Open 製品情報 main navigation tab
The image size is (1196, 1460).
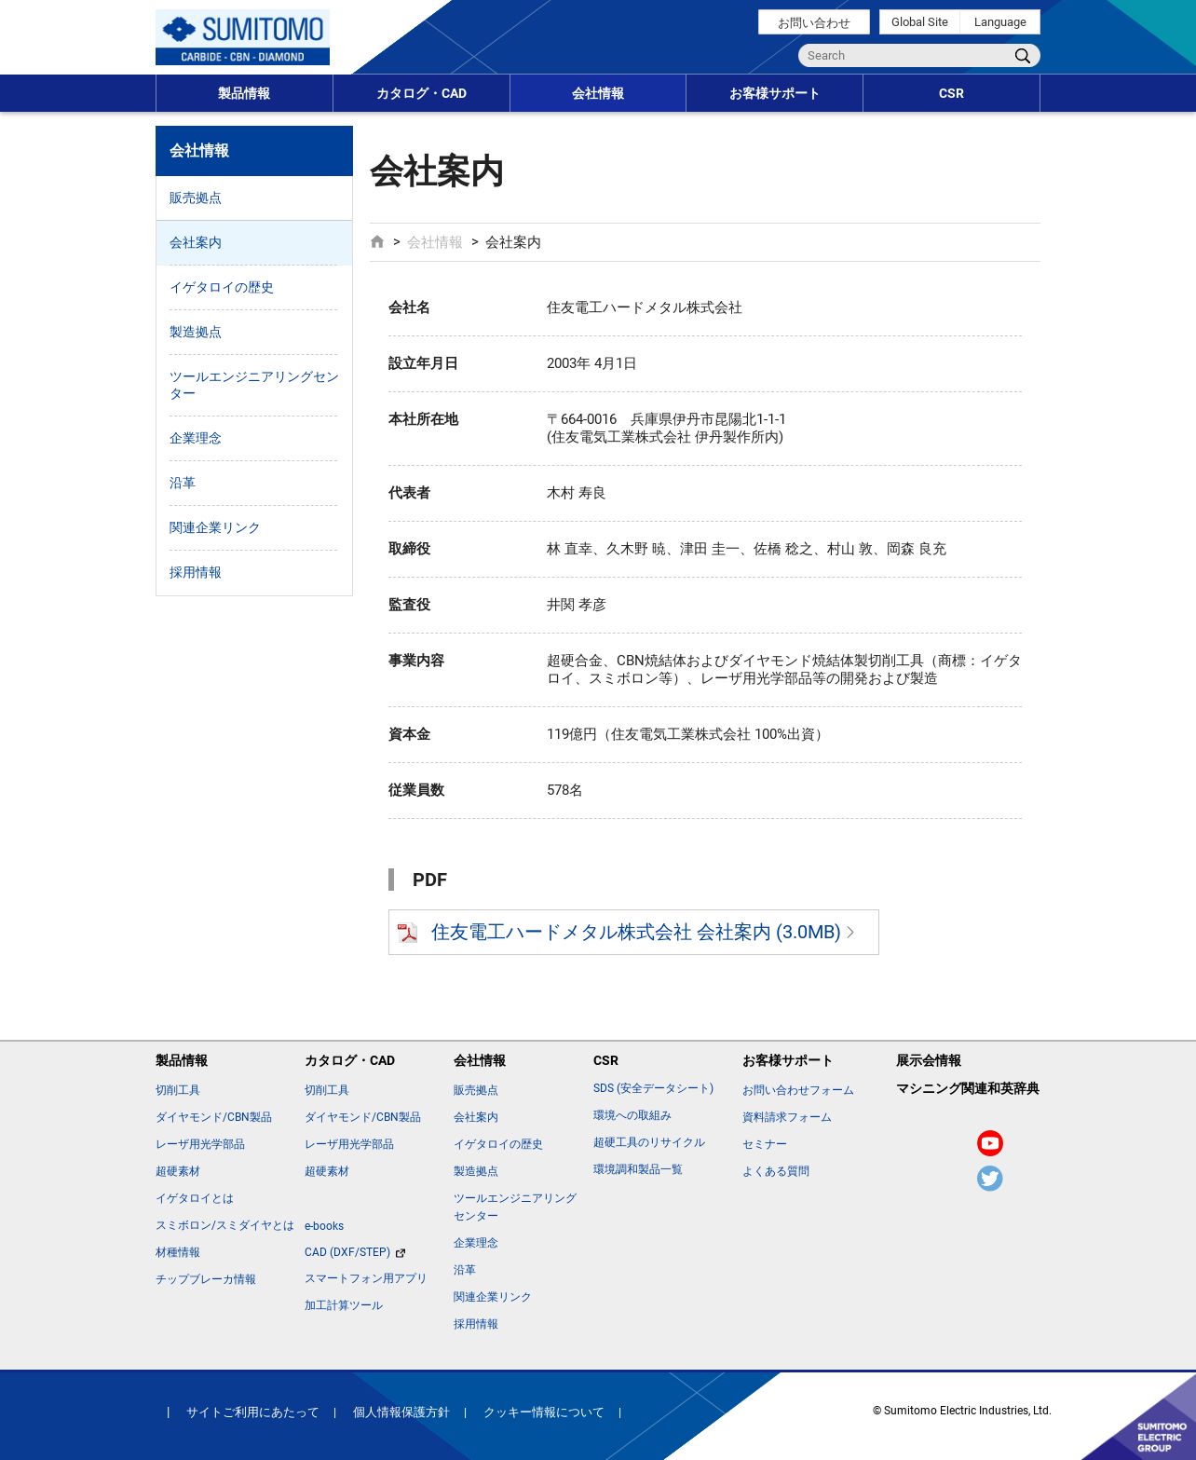coord(244,93)
